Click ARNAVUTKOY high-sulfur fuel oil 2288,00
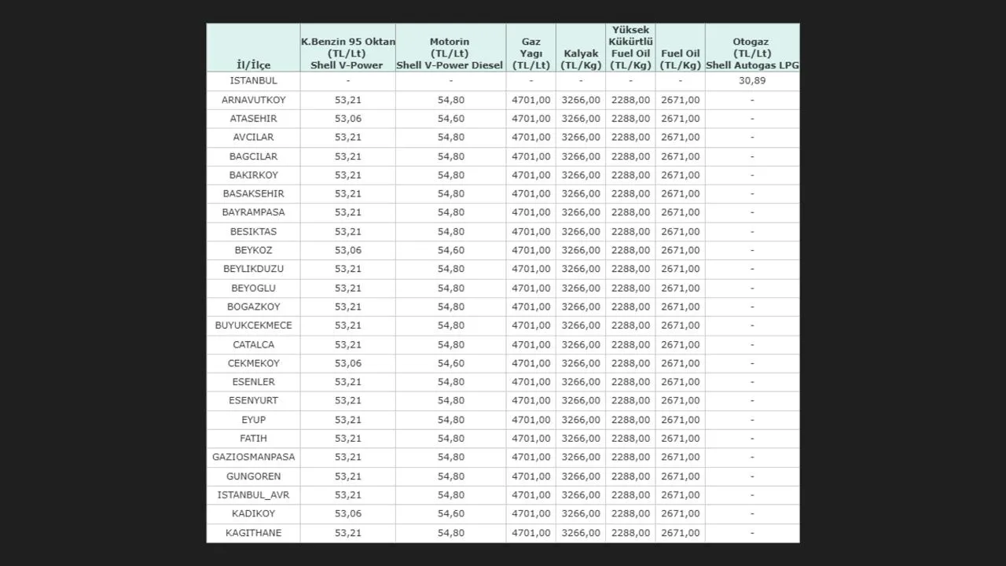This screenshot has width=1006, height=566. point(630,100)
